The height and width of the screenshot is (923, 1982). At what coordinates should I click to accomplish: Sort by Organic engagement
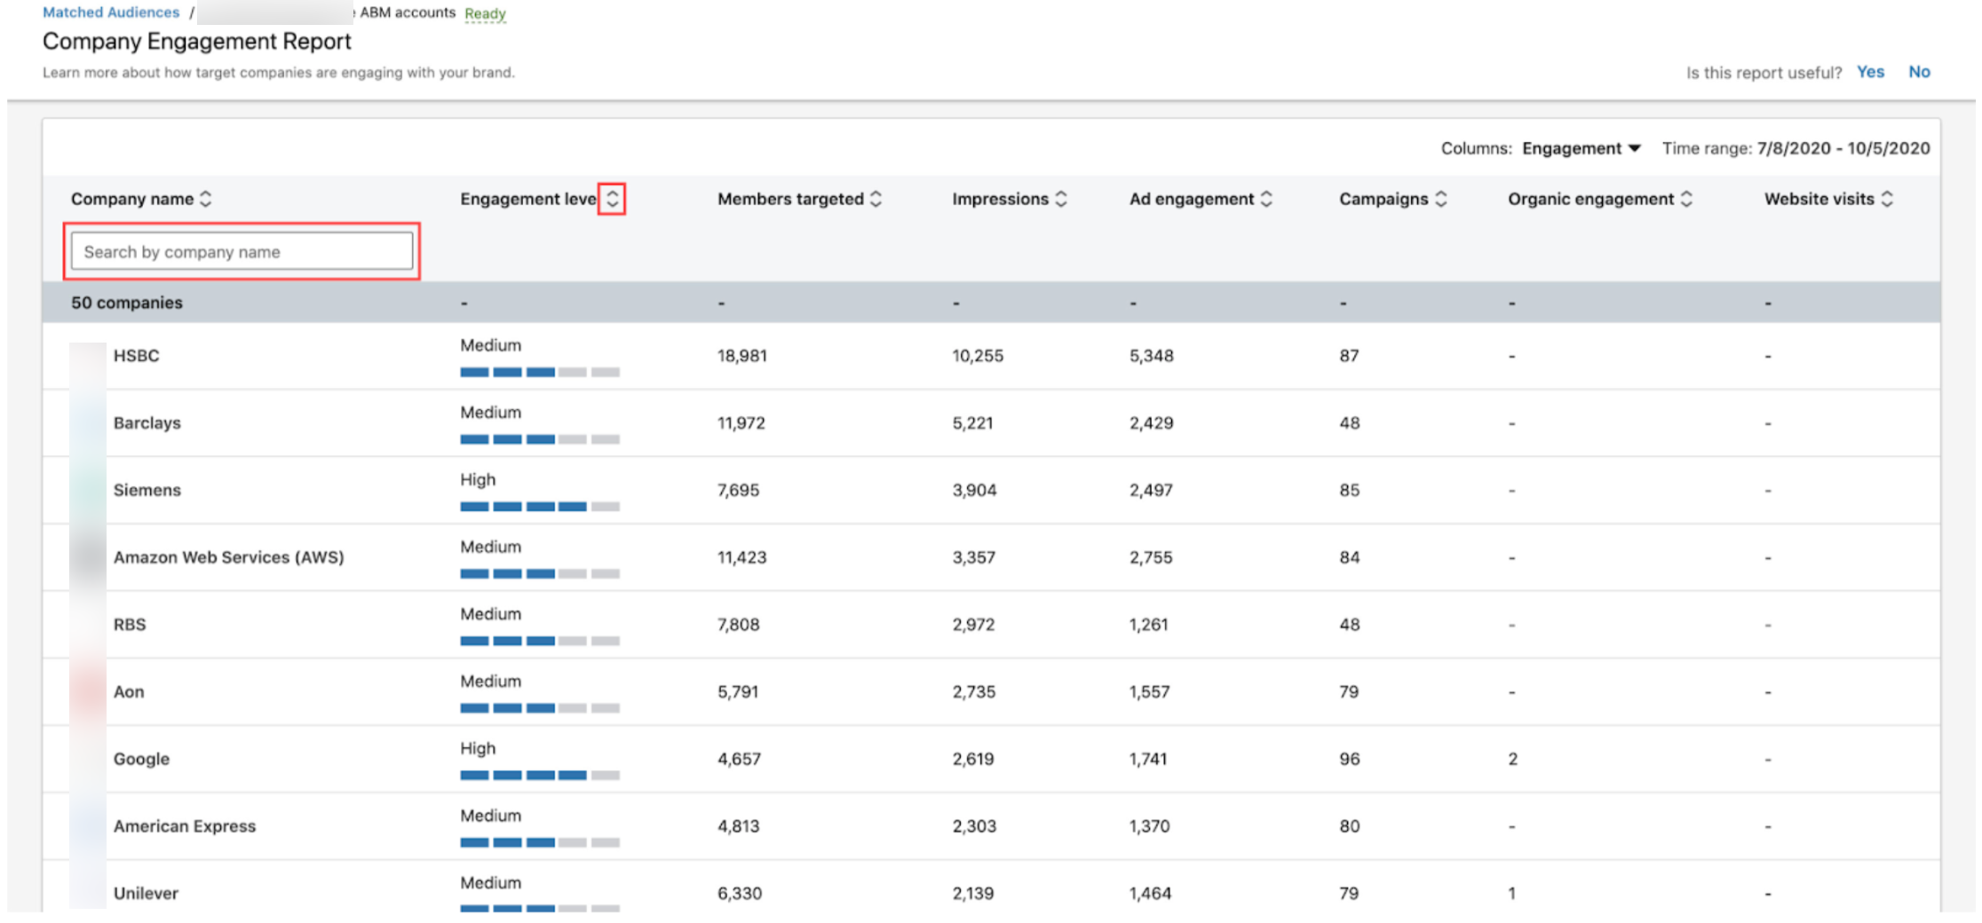pos(1687,199)
